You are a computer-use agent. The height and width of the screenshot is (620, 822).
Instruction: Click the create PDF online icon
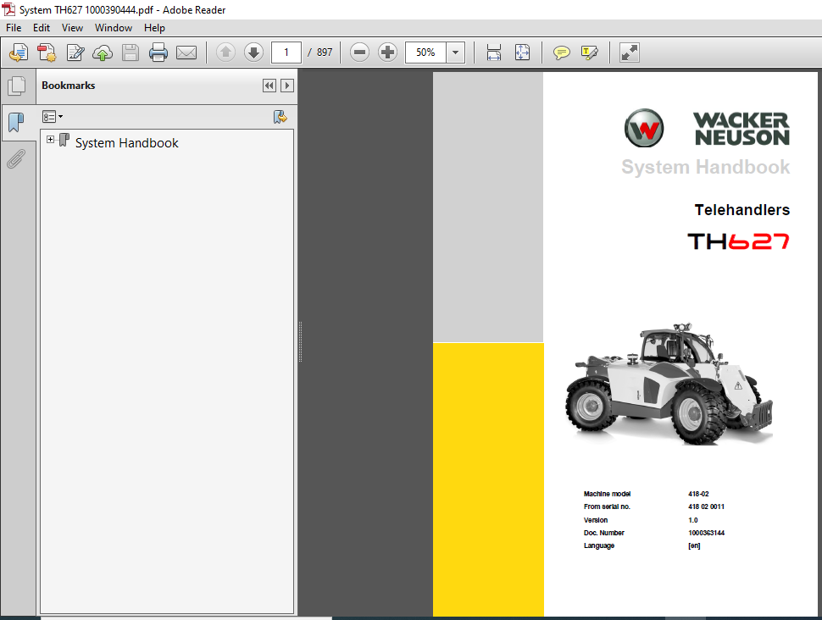tap(19, 53)
